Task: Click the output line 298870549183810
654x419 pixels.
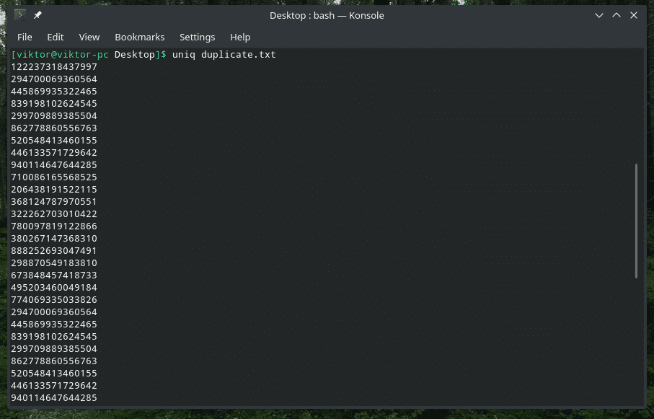Action: click(54, 263)
